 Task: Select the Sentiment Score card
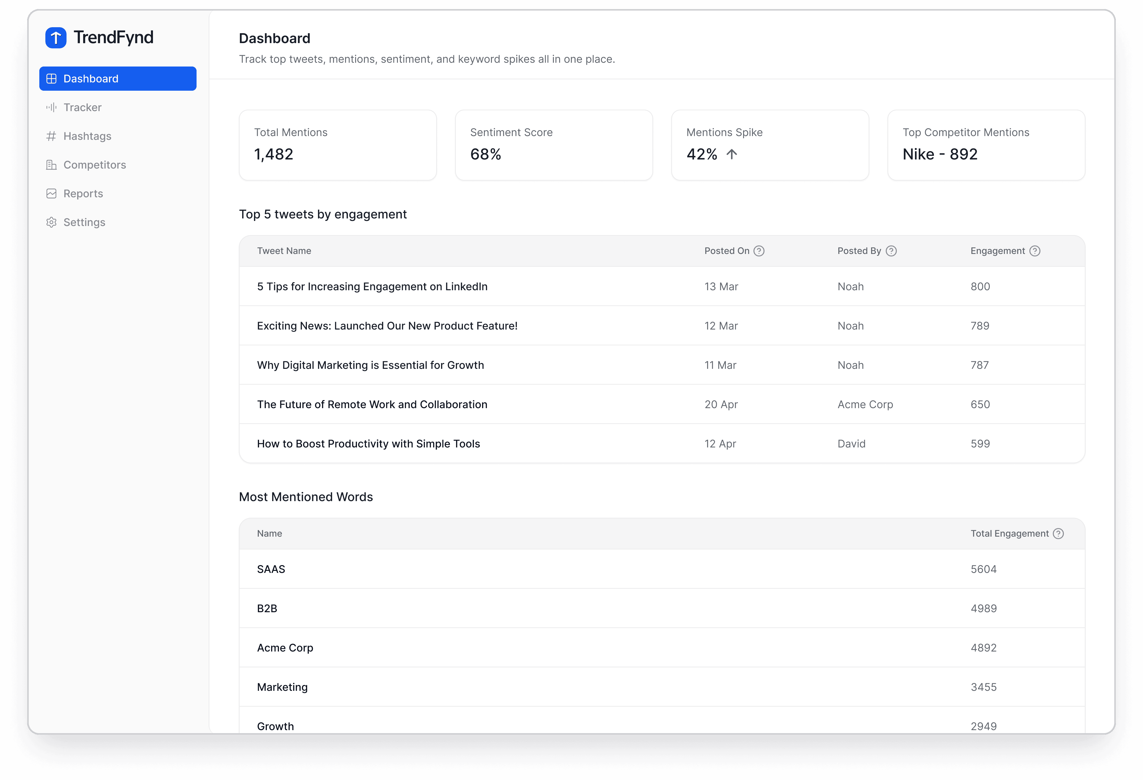pos(554,145)
